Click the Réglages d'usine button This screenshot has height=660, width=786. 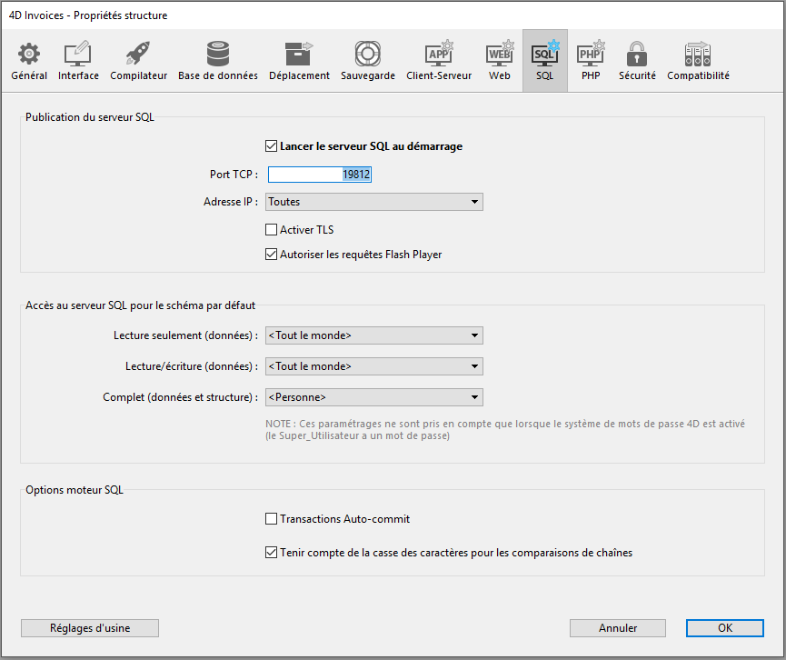coord(90,628)
